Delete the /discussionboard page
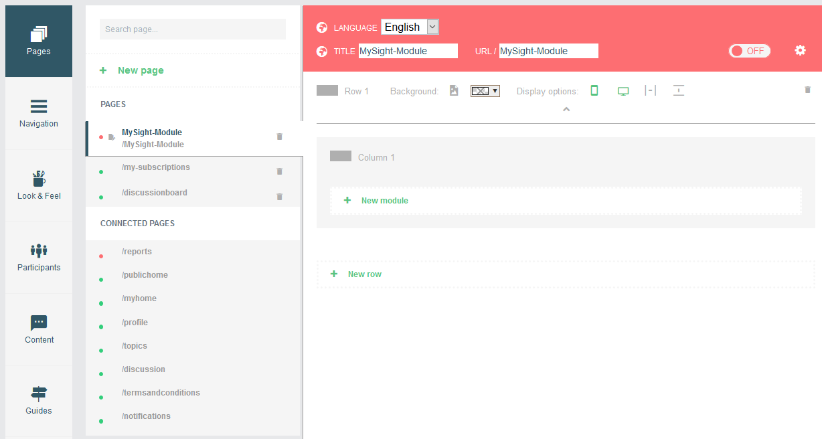Screen dimensions: 822x439 coord(280,197)
